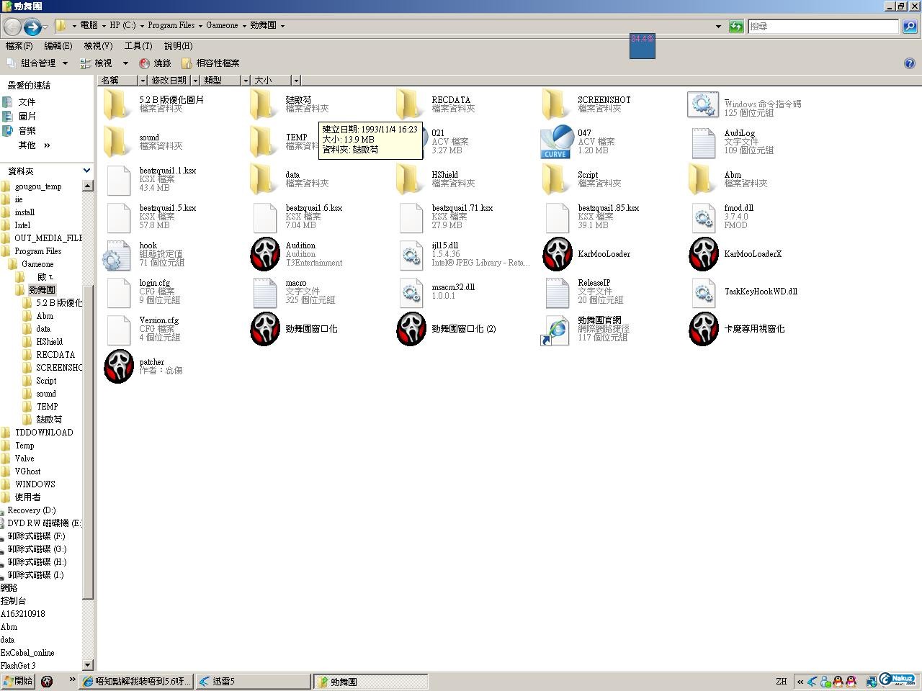Viewport: 922px width, 691px height.
Task: Open the SCREENSHOT folder icon
Action: tap(556, 104)
